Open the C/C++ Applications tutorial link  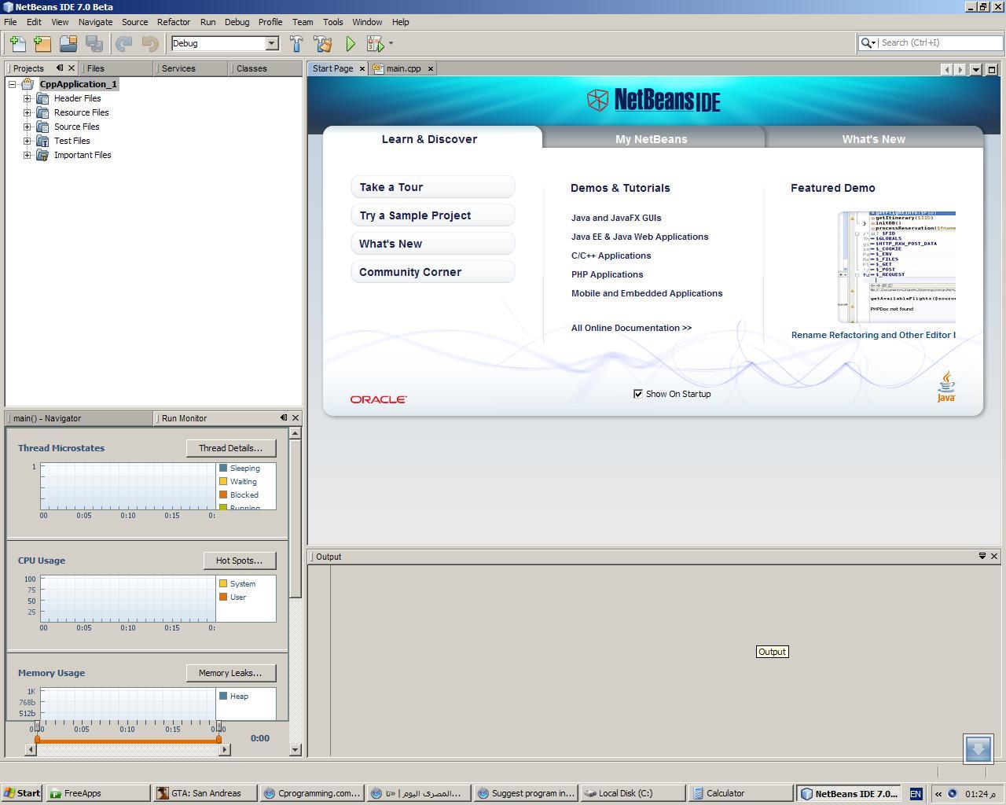[x=611, y=255]
